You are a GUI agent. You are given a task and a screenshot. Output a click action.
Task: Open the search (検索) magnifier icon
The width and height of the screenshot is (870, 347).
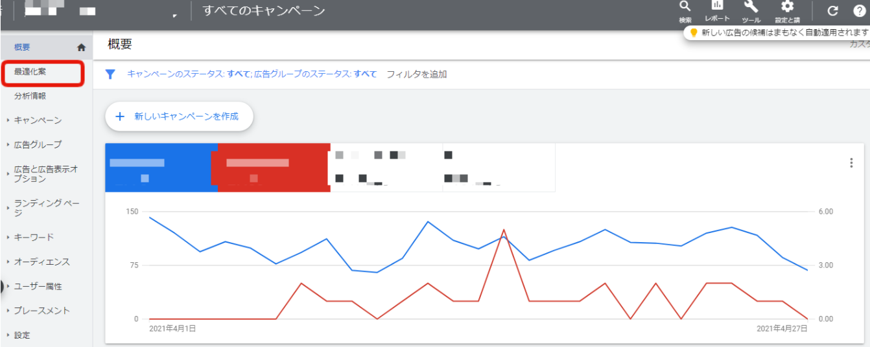pyautogui.click(x=685, y=6)
